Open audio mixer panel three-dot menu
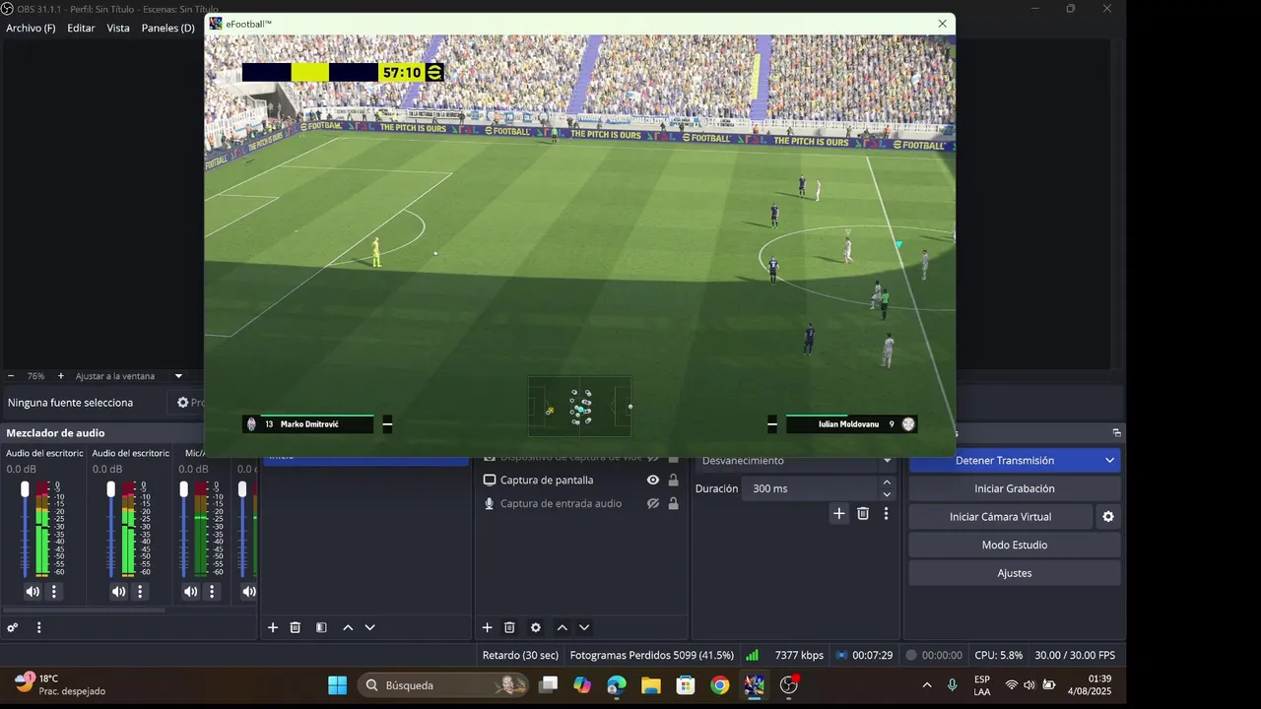Image resolution: width=1261 pixels, height=709 pixels. coord(39,627)
